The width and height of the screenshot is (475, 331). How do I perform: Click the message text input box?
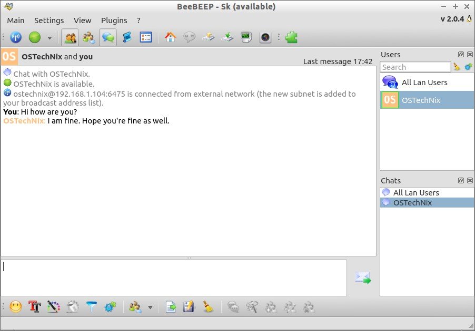(x=174, y=278)
